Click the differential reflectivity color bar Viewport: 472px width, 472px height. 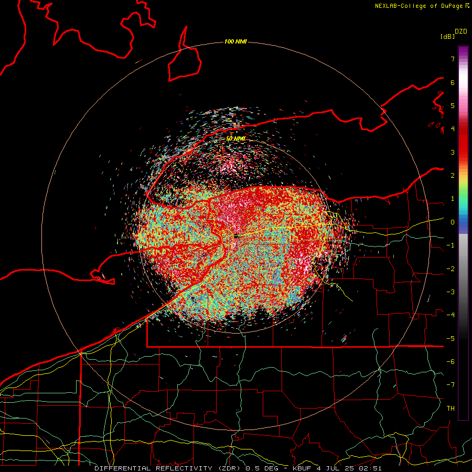click(x=463, y=233)
